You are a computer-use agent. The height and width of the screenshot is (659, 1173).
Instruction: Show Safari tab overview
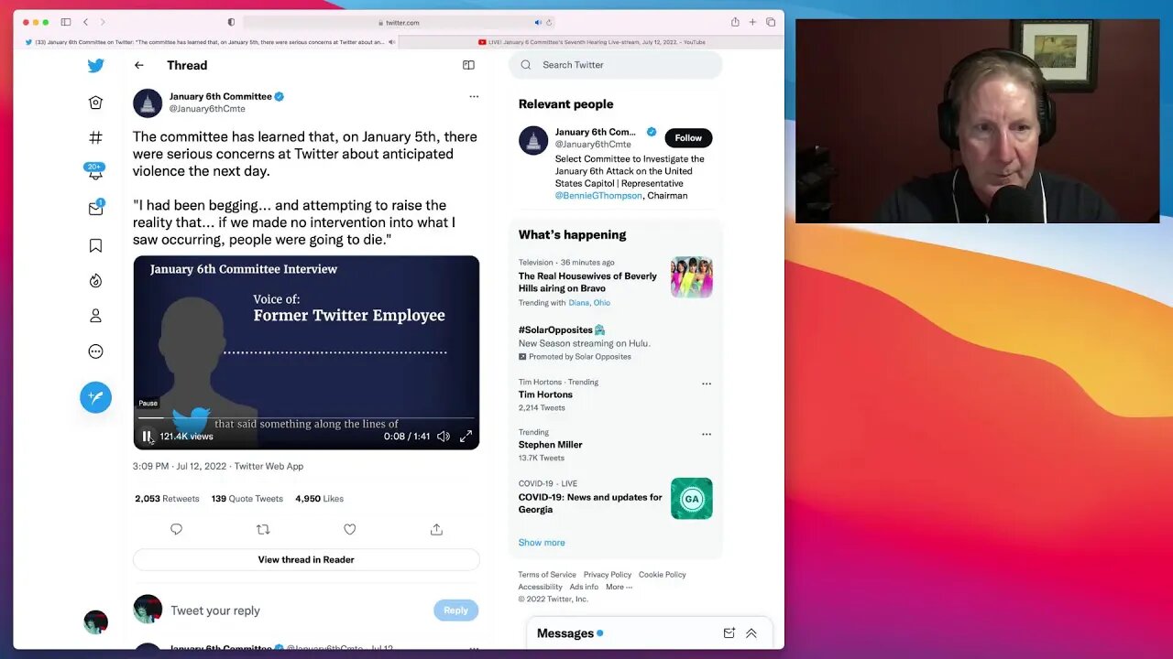[771, 22]
